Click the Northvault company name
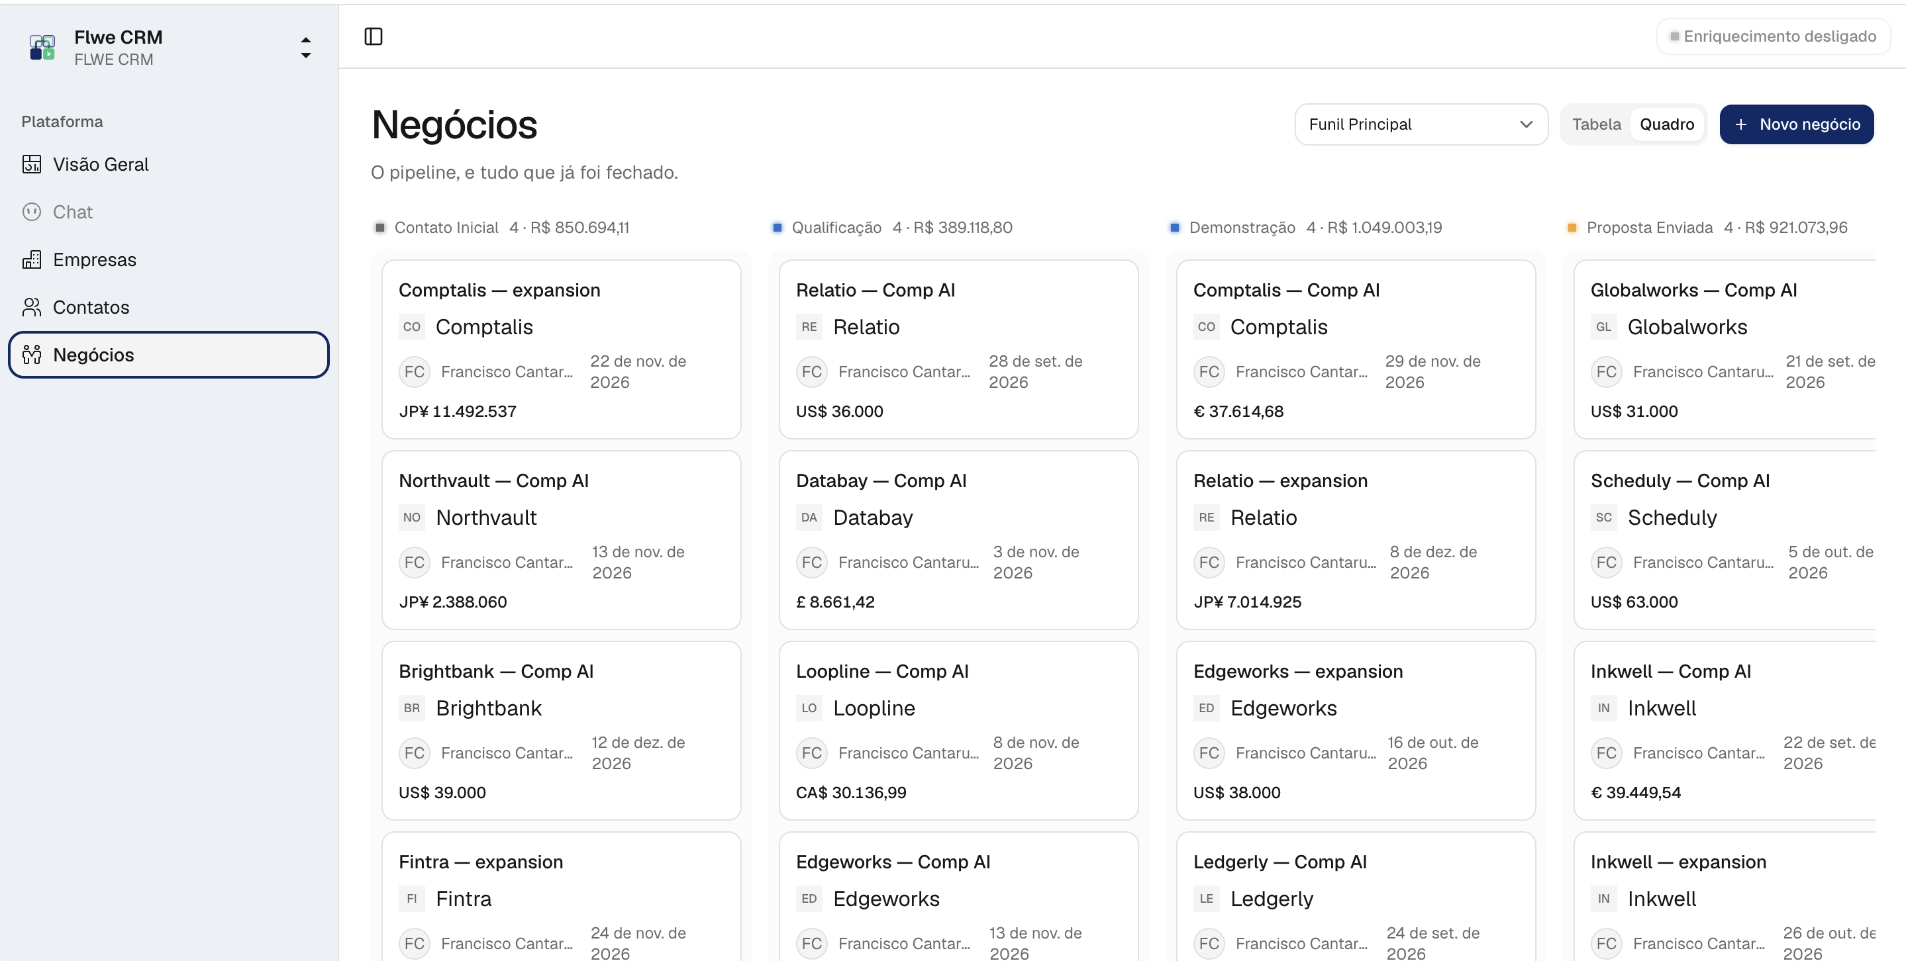This screenshot has width=1906, height=961. coord(486,518)
